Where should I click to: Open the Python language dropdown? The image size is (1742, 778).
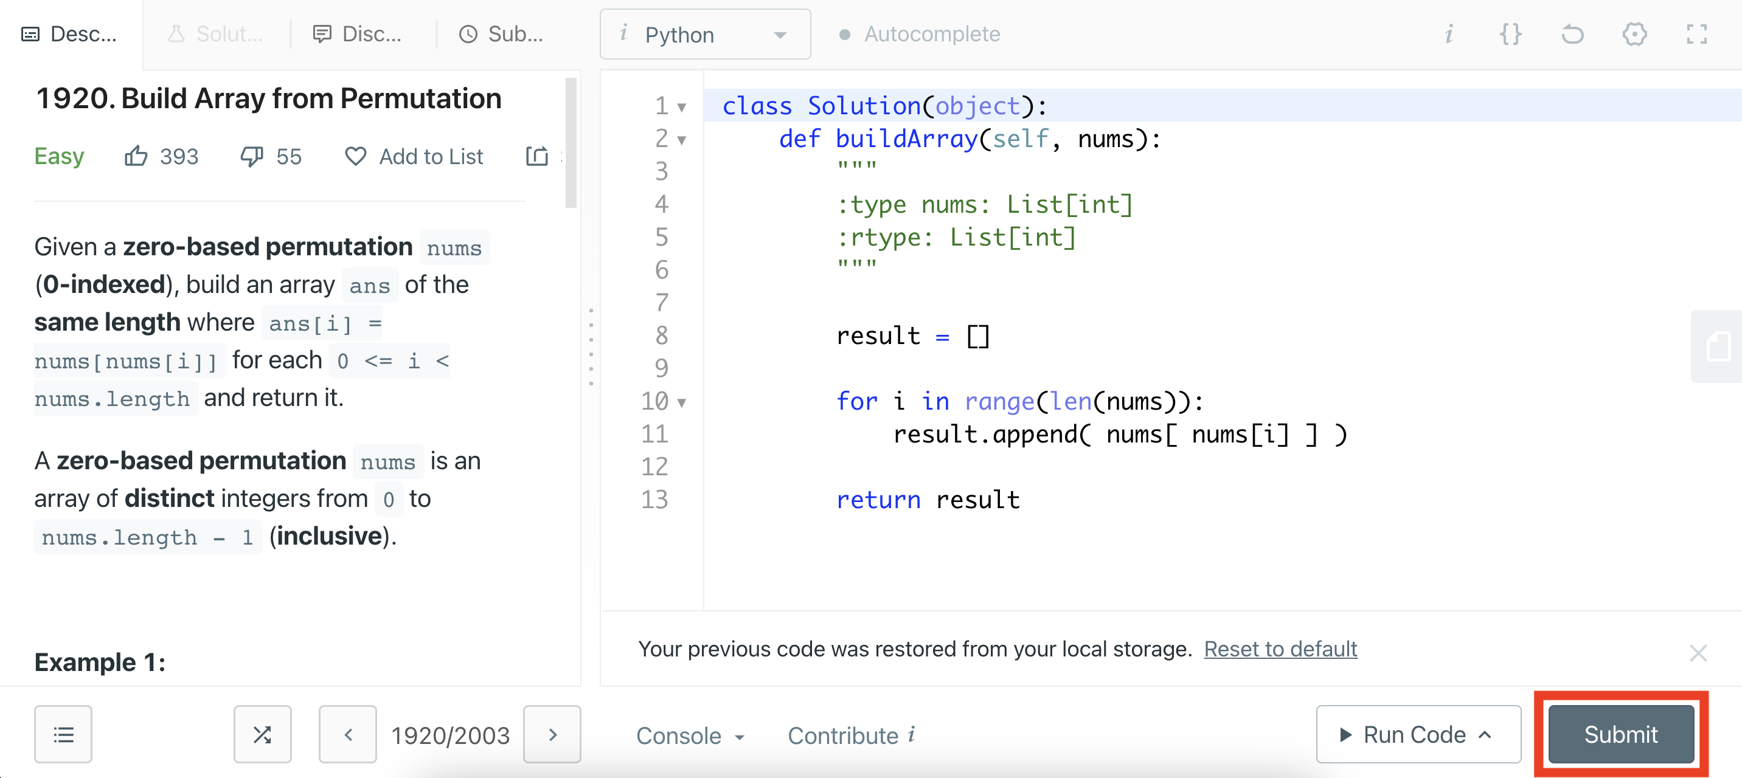point(704,34)
